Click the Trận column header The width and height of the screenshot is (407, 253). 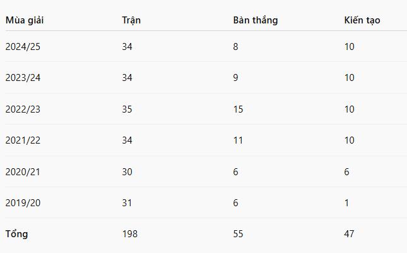131,20
